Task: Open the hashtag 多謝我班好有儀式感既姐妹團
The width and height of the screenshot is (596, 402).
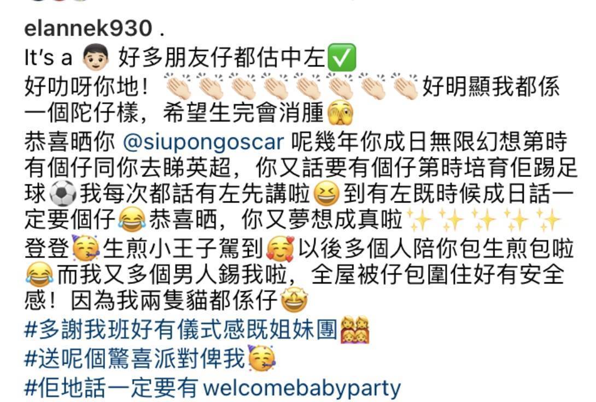Action: point(180,329)
